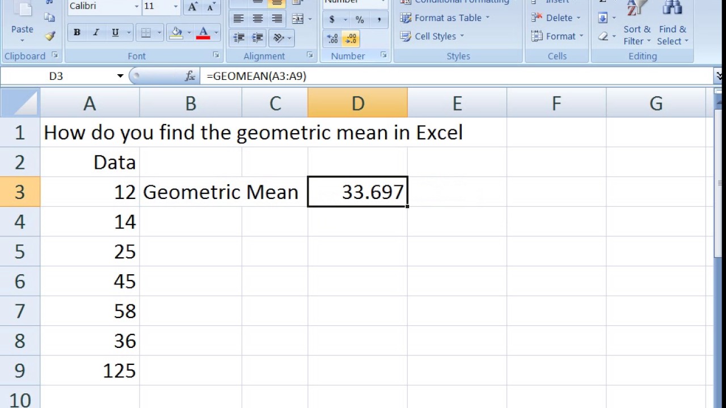Apply Percent Style number format
726x408 pixels.
(x=360, y=19)
